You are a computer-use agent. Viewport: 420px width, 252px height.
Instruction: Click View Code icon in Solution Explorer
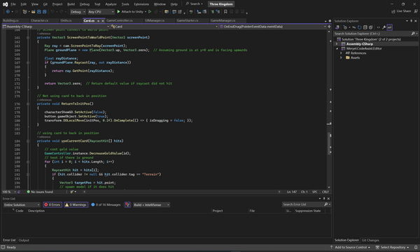(378, 27)
